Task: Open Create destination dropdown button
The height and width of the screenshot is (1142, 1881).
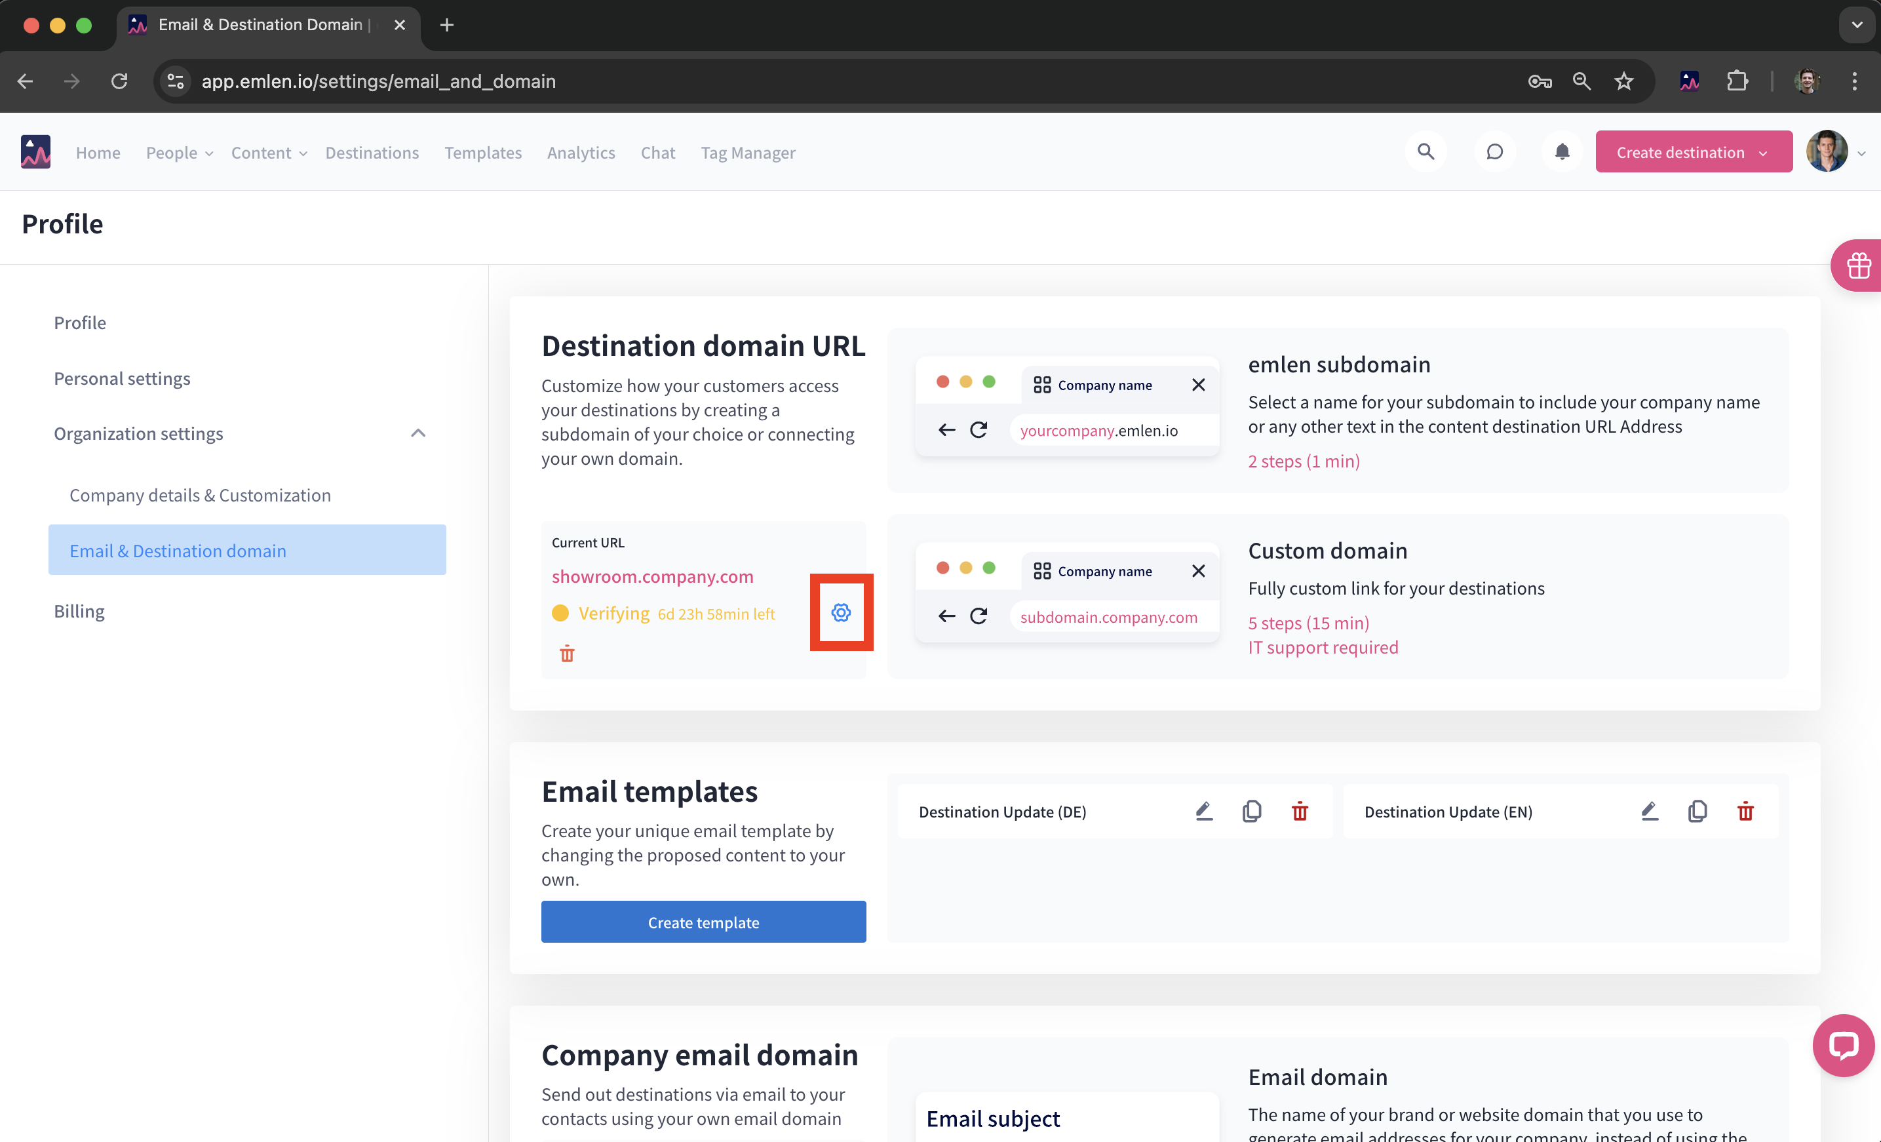Action: 1693,152
